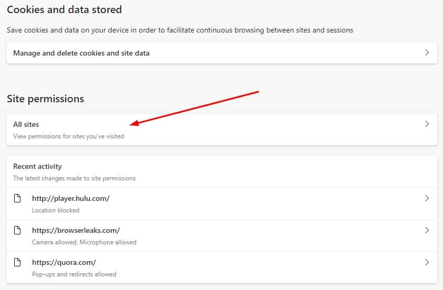
Task: Expand the All sites chevron arrow
Action: tap(427, 124)
